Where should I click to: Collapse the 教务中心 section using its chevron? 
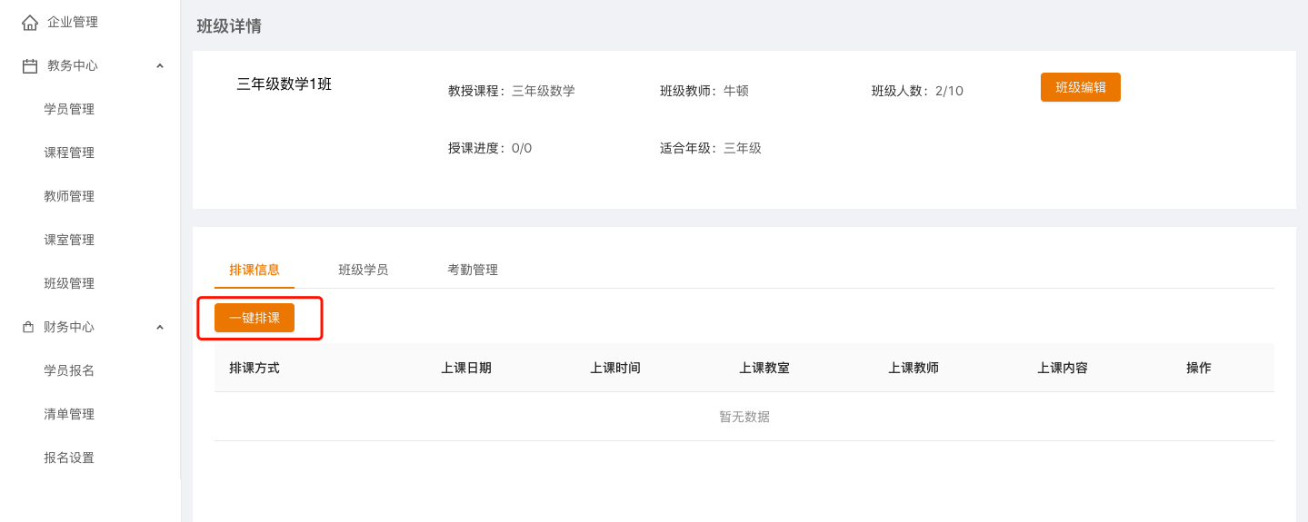coord(160,65)
